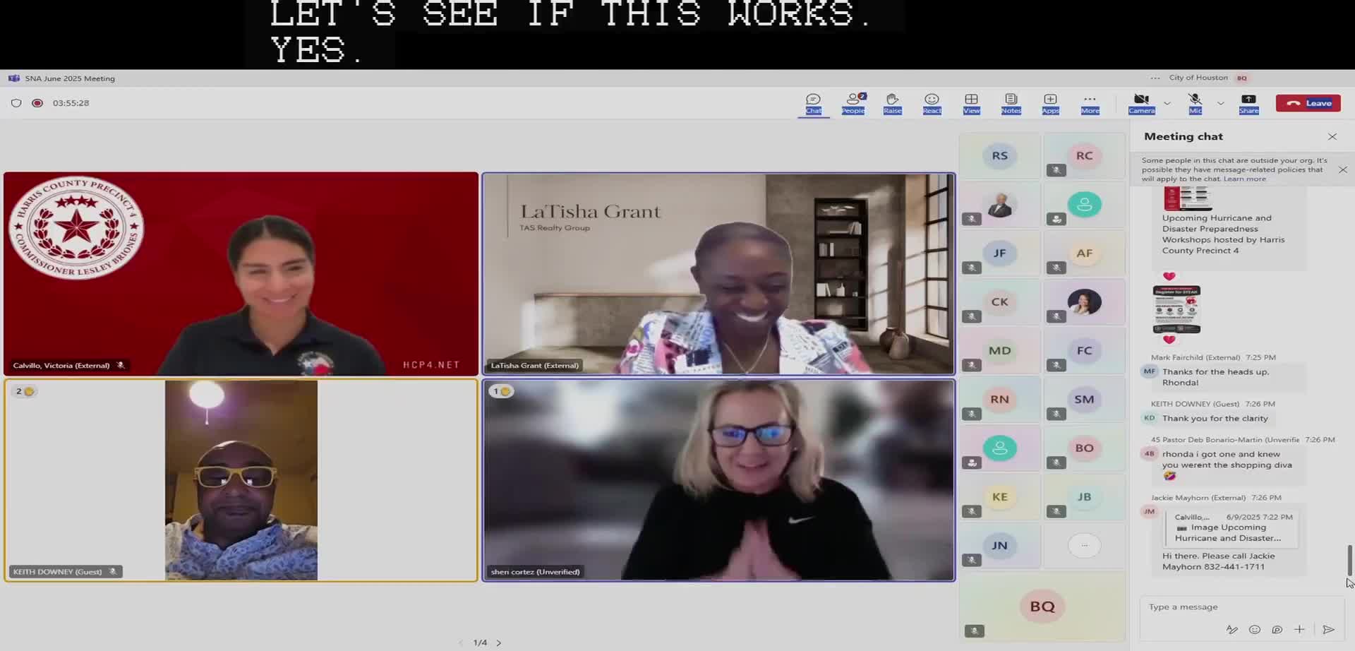This screenshot has height=651, width=1355.
Task: Click the Apps icon in toolbar
Action: point(1050,102)
